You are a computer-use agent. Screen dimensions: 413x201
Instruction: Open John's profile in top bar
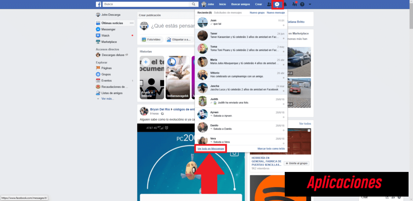pyautogui.click(x=208, y=4)
